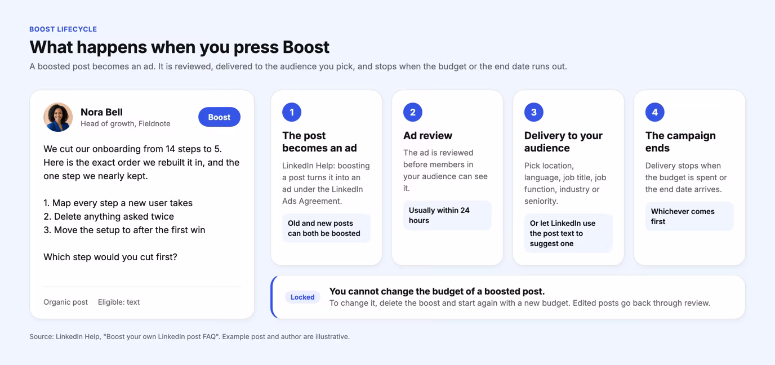The height and width of the screenshot is (365, 775).
Task: Click "Head of growth, Fieldnote" subtitle
Action: 125,123
